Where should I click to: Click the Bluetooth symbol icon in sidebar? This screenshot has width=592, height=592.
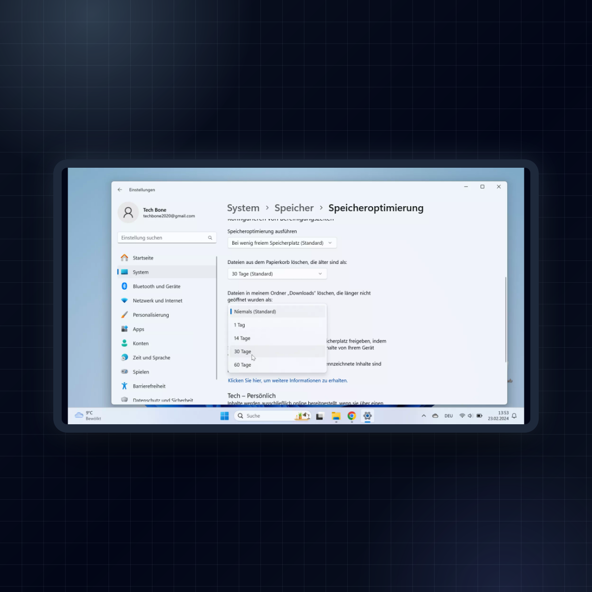(x=124, y=286)
